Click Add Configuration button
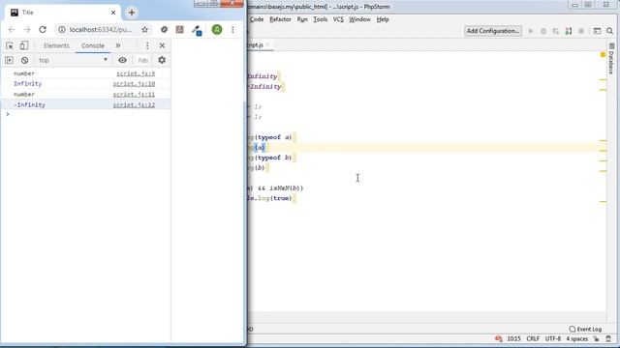Viewport: 620px width, 348px height. pos(493,31)
